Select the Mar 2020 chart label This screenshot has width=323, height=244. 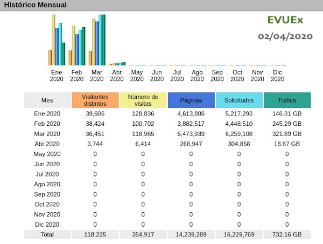pos(96,76)
